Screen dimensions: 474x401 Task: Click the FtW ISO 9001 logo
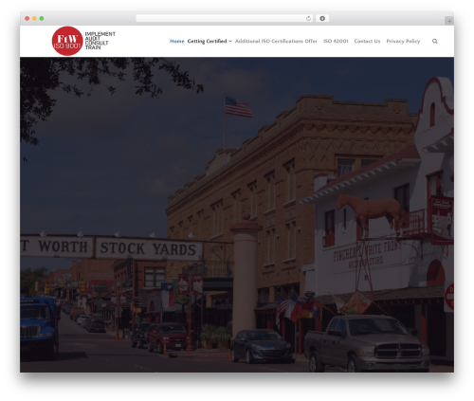(x=67, y=41)
